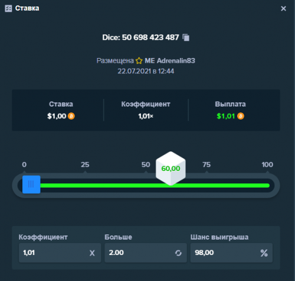Click the blue slider handle
Image resolution: width=295 pixels, height=281 pixels.
coord(31,185)
